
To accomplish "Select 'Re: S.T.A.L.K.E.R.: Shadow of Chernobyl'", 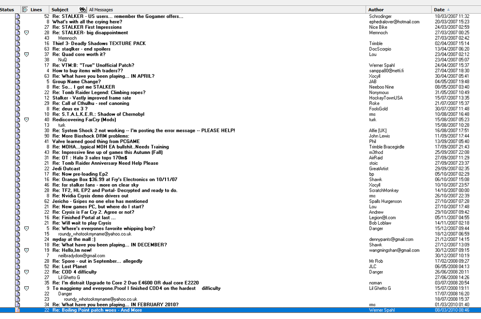I will tap(99, 114).
